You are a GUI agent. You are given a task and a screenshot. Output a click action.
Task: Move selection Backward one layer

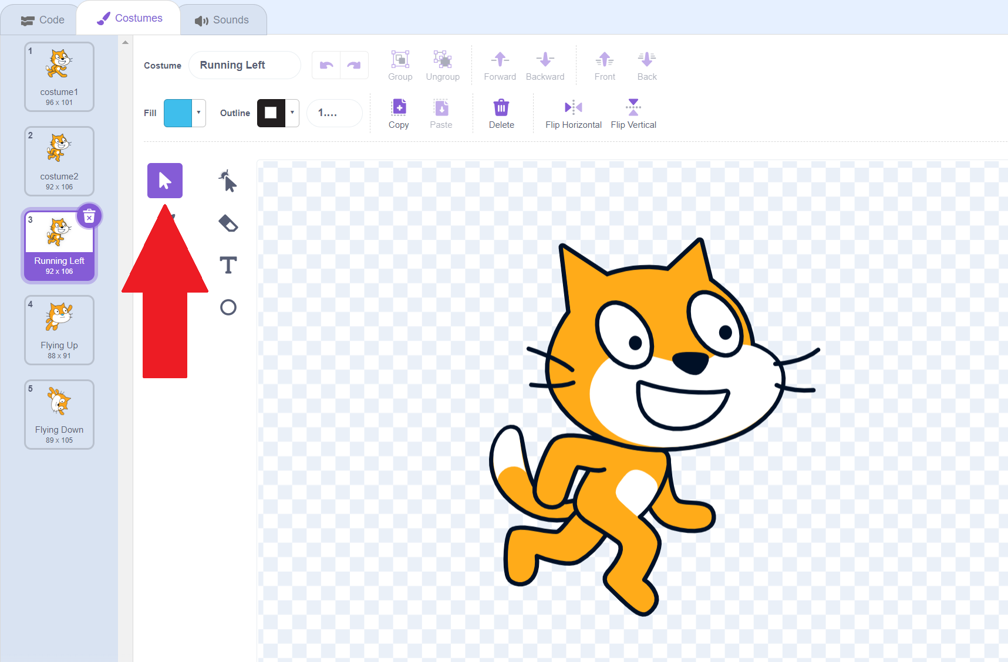(x=545, y=65)
